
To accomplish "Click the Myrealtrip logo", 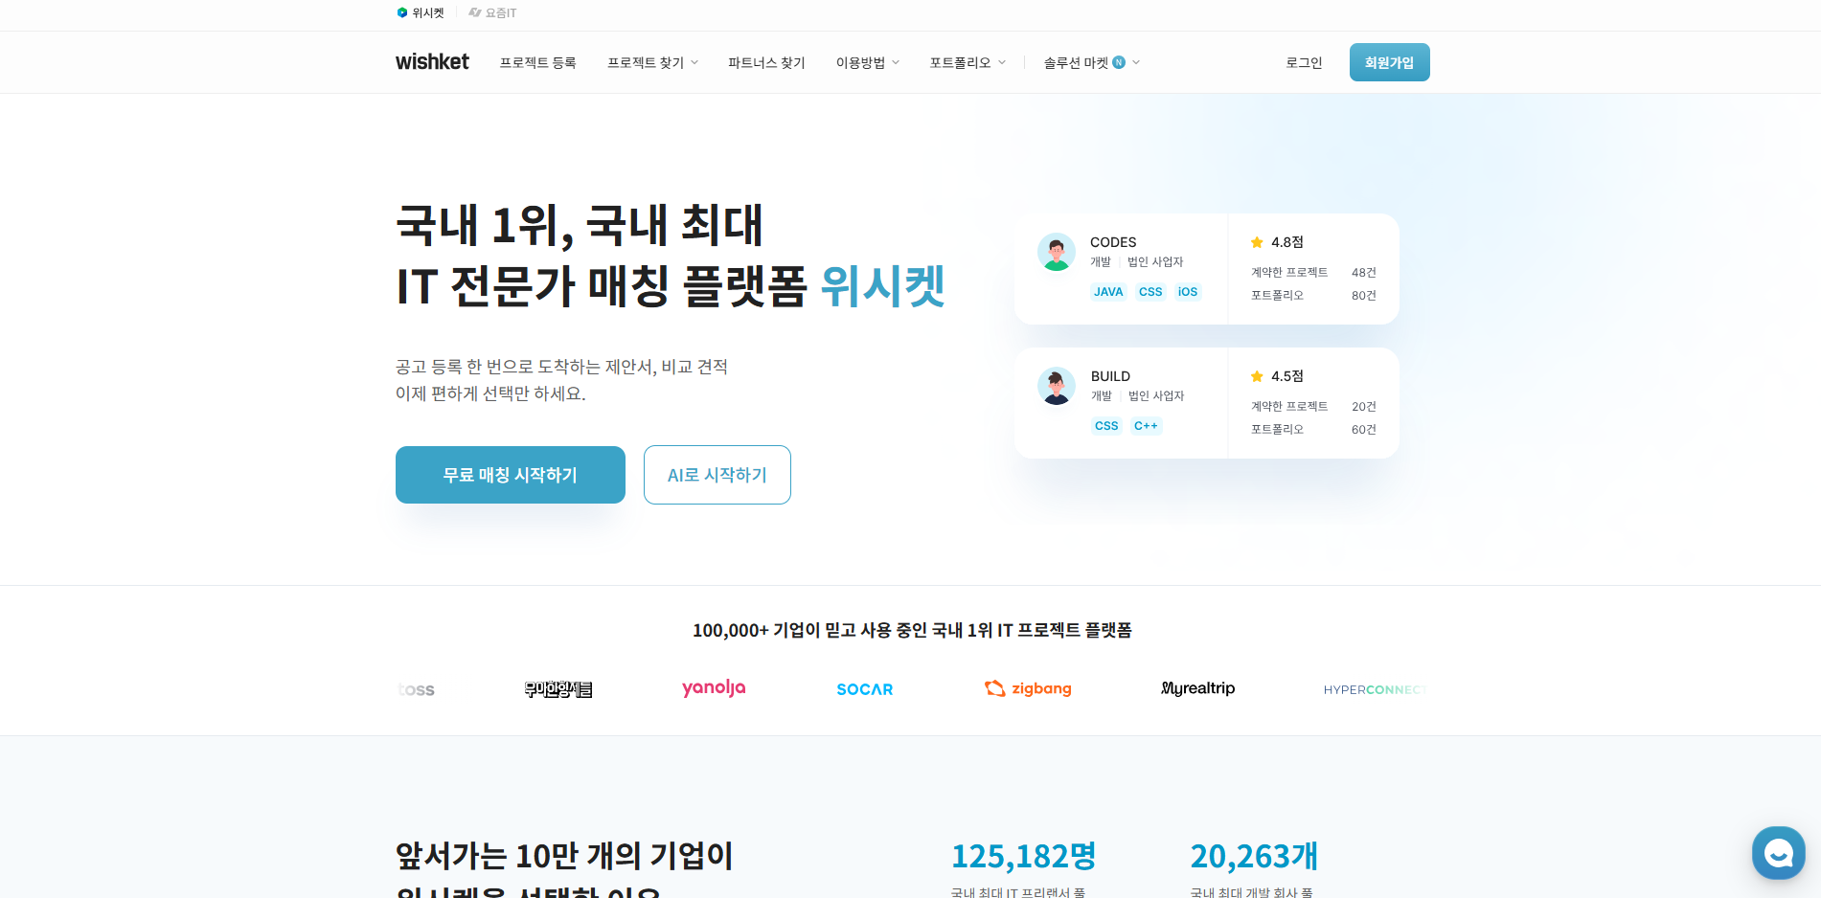I will click(x=1197, y=688).
